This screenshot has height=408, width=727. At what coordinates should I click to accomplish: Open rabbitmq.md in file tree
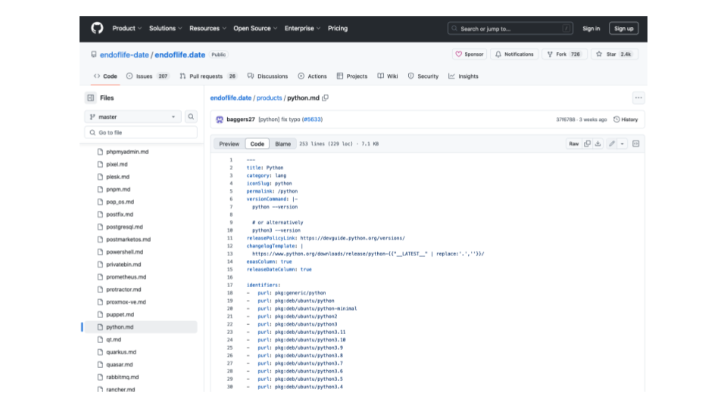(123, 377)
